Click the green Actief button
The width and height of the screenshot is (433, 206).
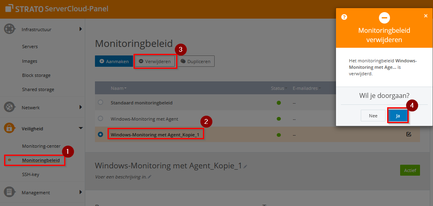pyautogui.click(x=410, y=170)
